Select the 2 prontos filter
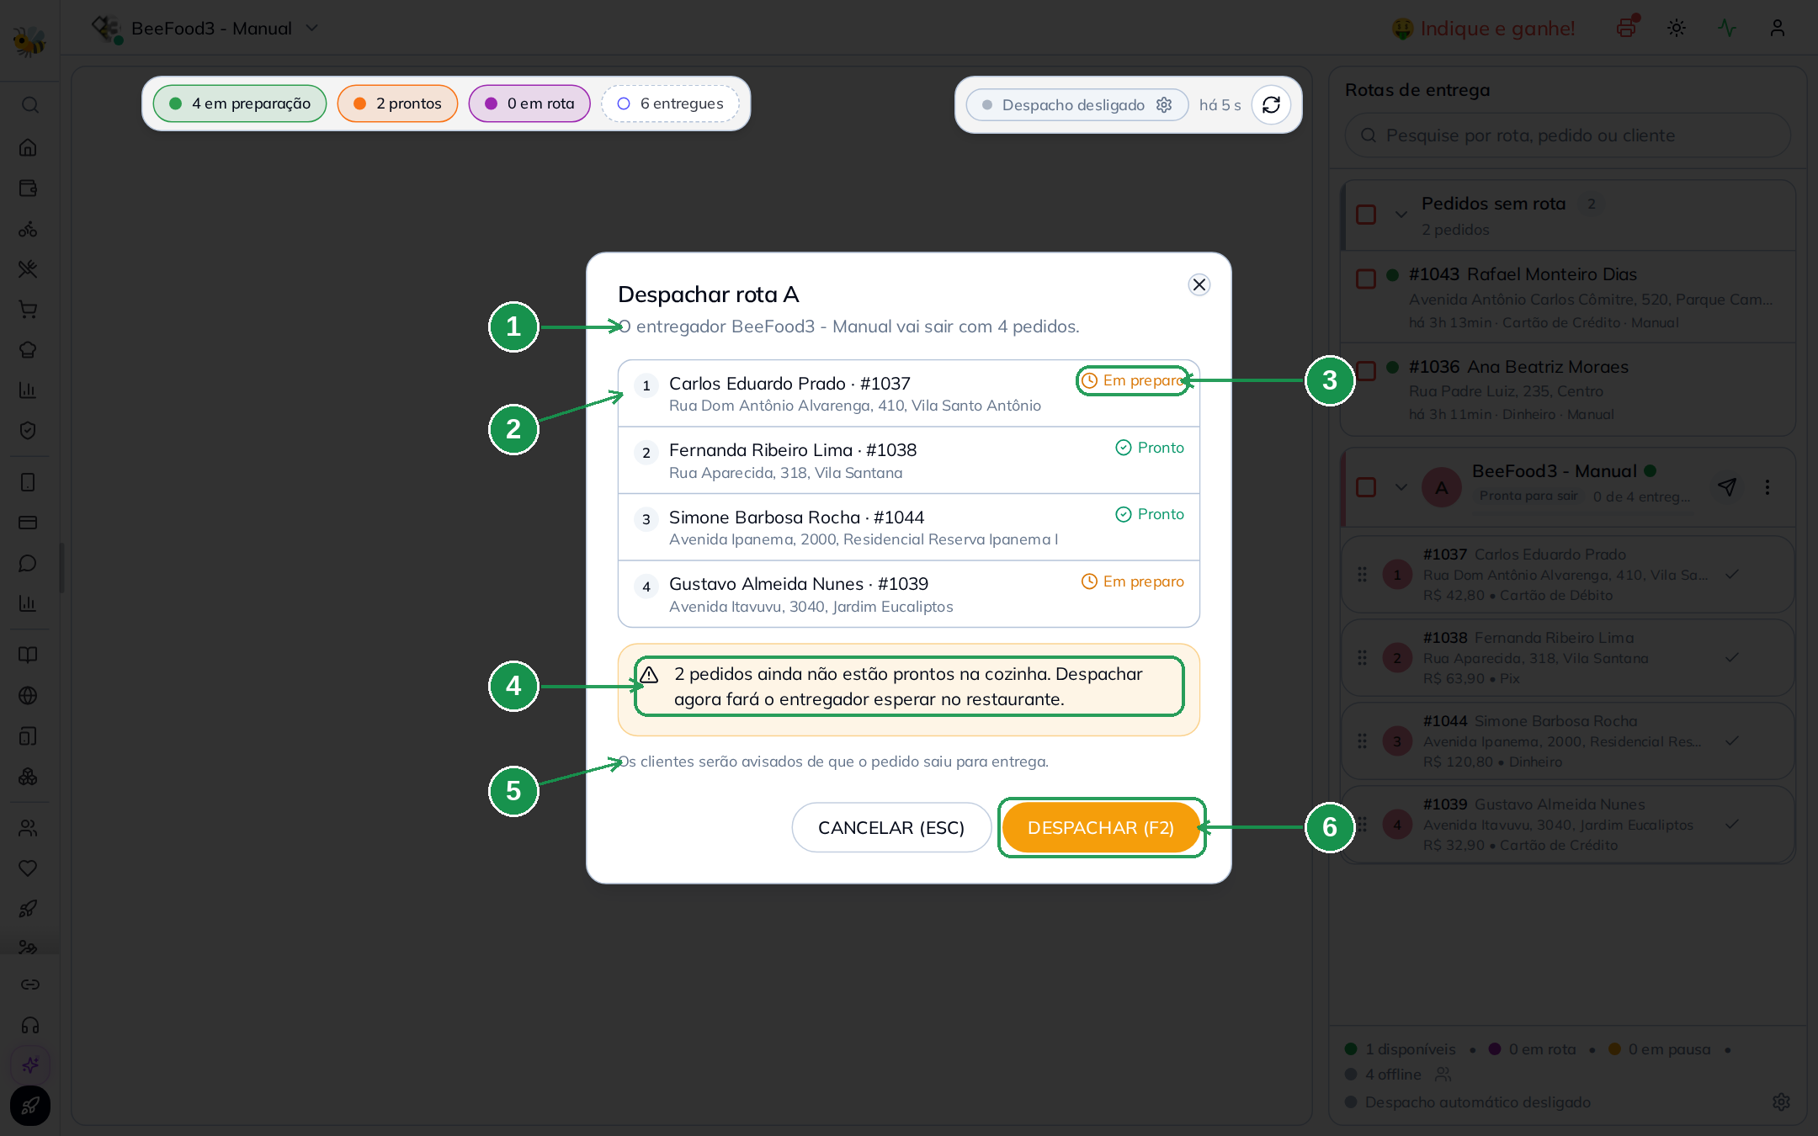The width and height of the screenshot is (1818, 1136). pos(397,104)
